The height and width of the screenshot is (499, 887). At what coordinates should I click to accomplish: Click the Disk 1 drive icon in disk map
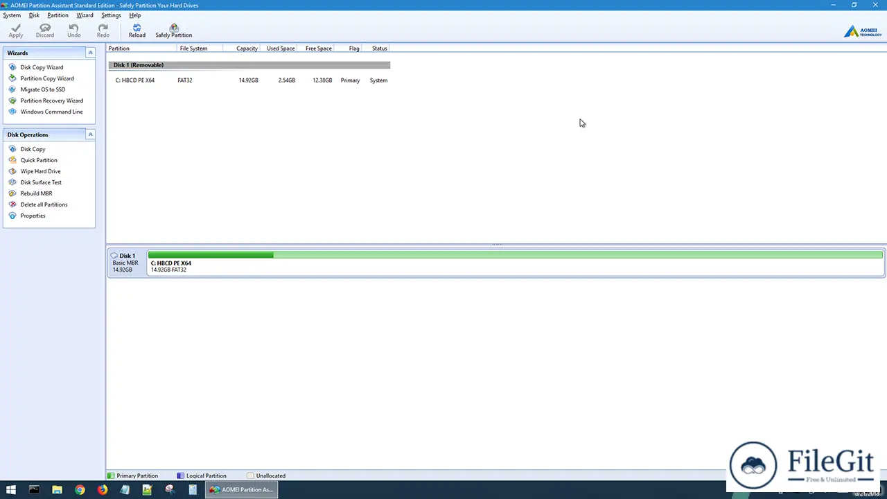tap(114, 256)
